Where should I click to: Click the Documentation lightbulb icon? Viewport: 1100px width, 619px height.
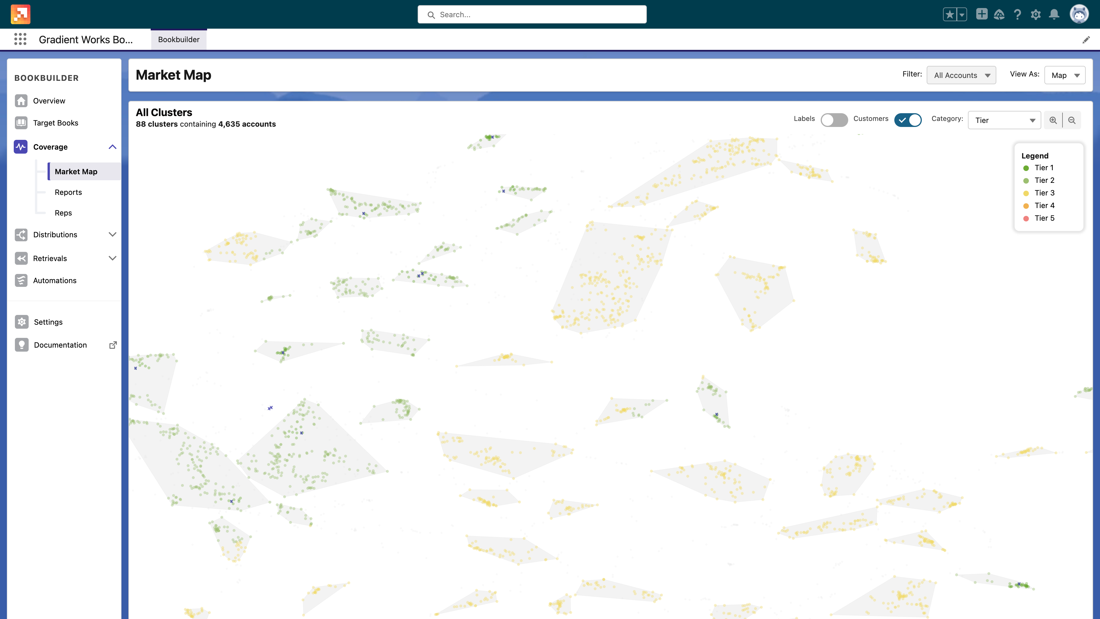click(22, 345)
